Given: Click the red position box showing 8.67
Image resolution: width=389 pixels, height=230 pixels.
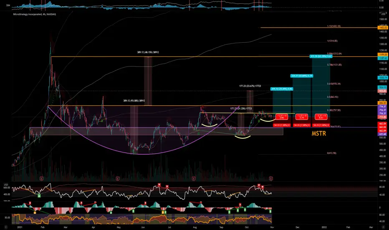Looking at the screenshot, I should (321, 117).
